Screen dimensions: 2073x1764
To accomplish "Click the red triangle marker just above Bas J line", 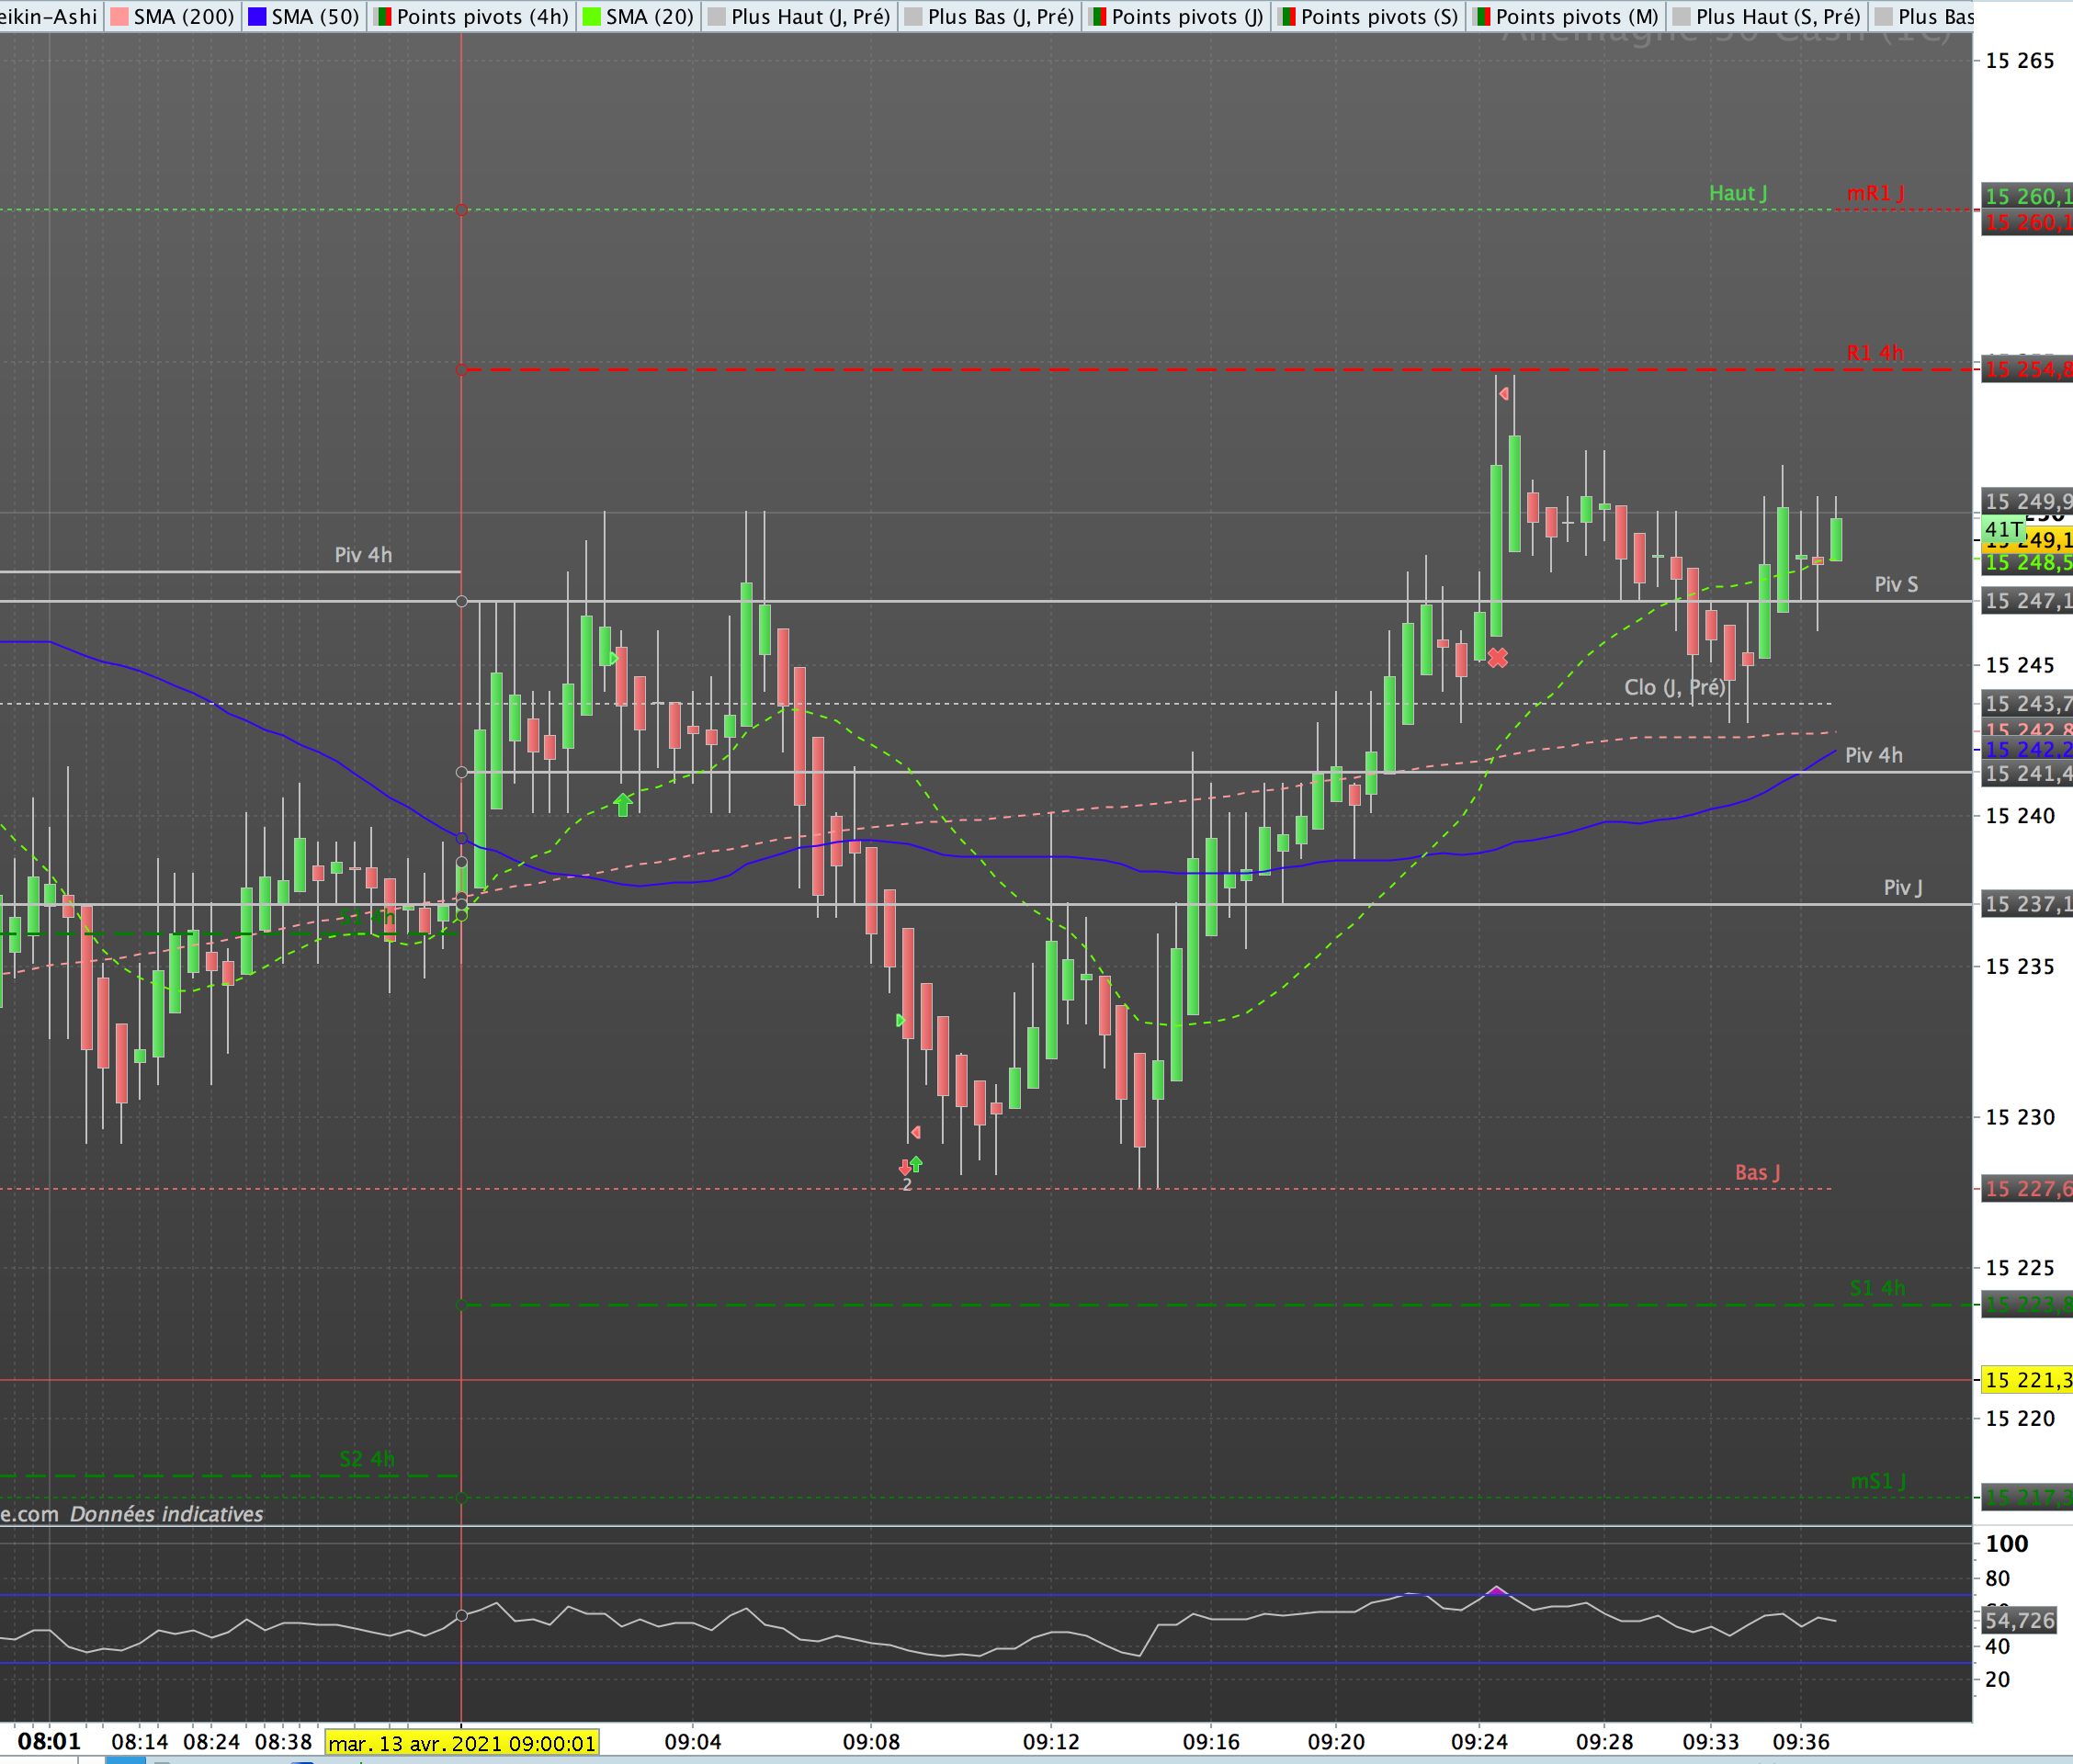I will 915,1132.
